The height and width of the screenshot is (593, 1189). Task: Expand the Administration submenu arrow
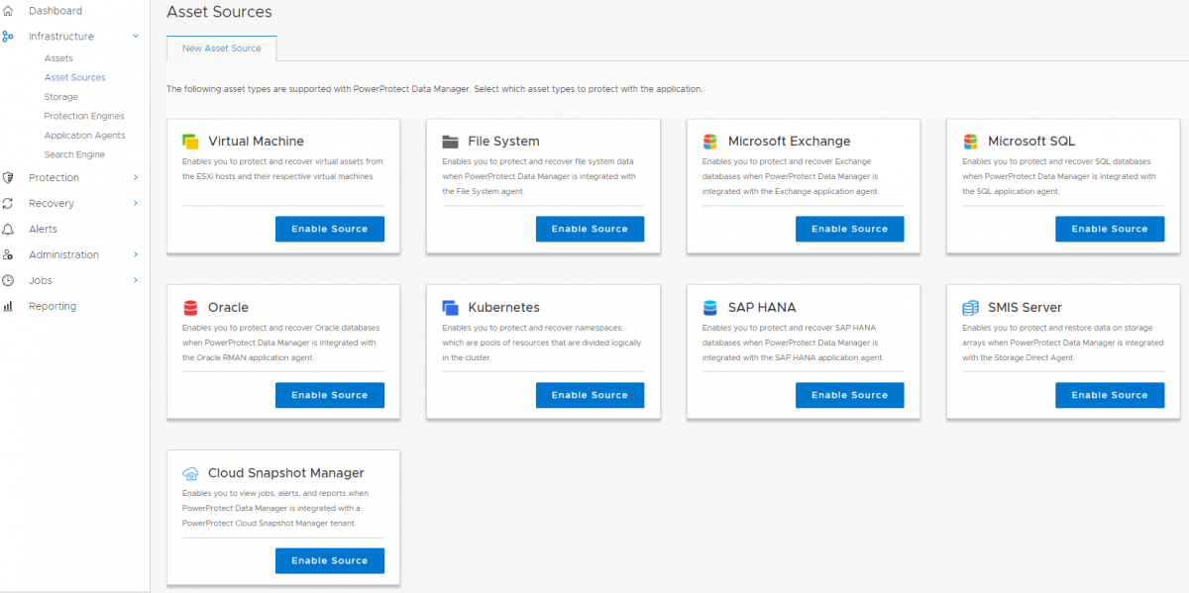(x=136, y=255)
